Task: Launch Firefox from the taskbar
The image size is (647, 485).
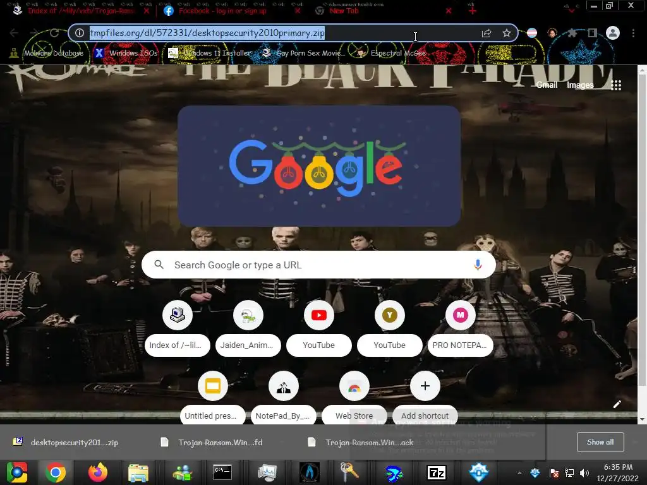Action: point(98,472)
